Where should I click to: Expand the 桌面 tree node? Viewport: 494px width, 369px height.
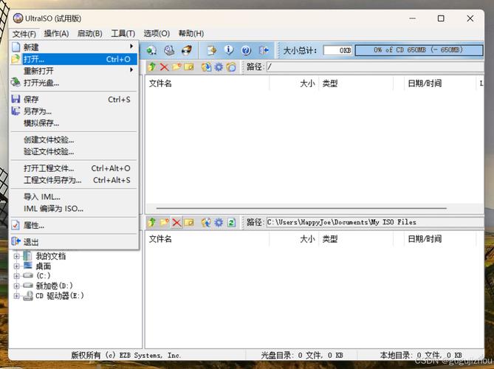[x=17, y=266]
